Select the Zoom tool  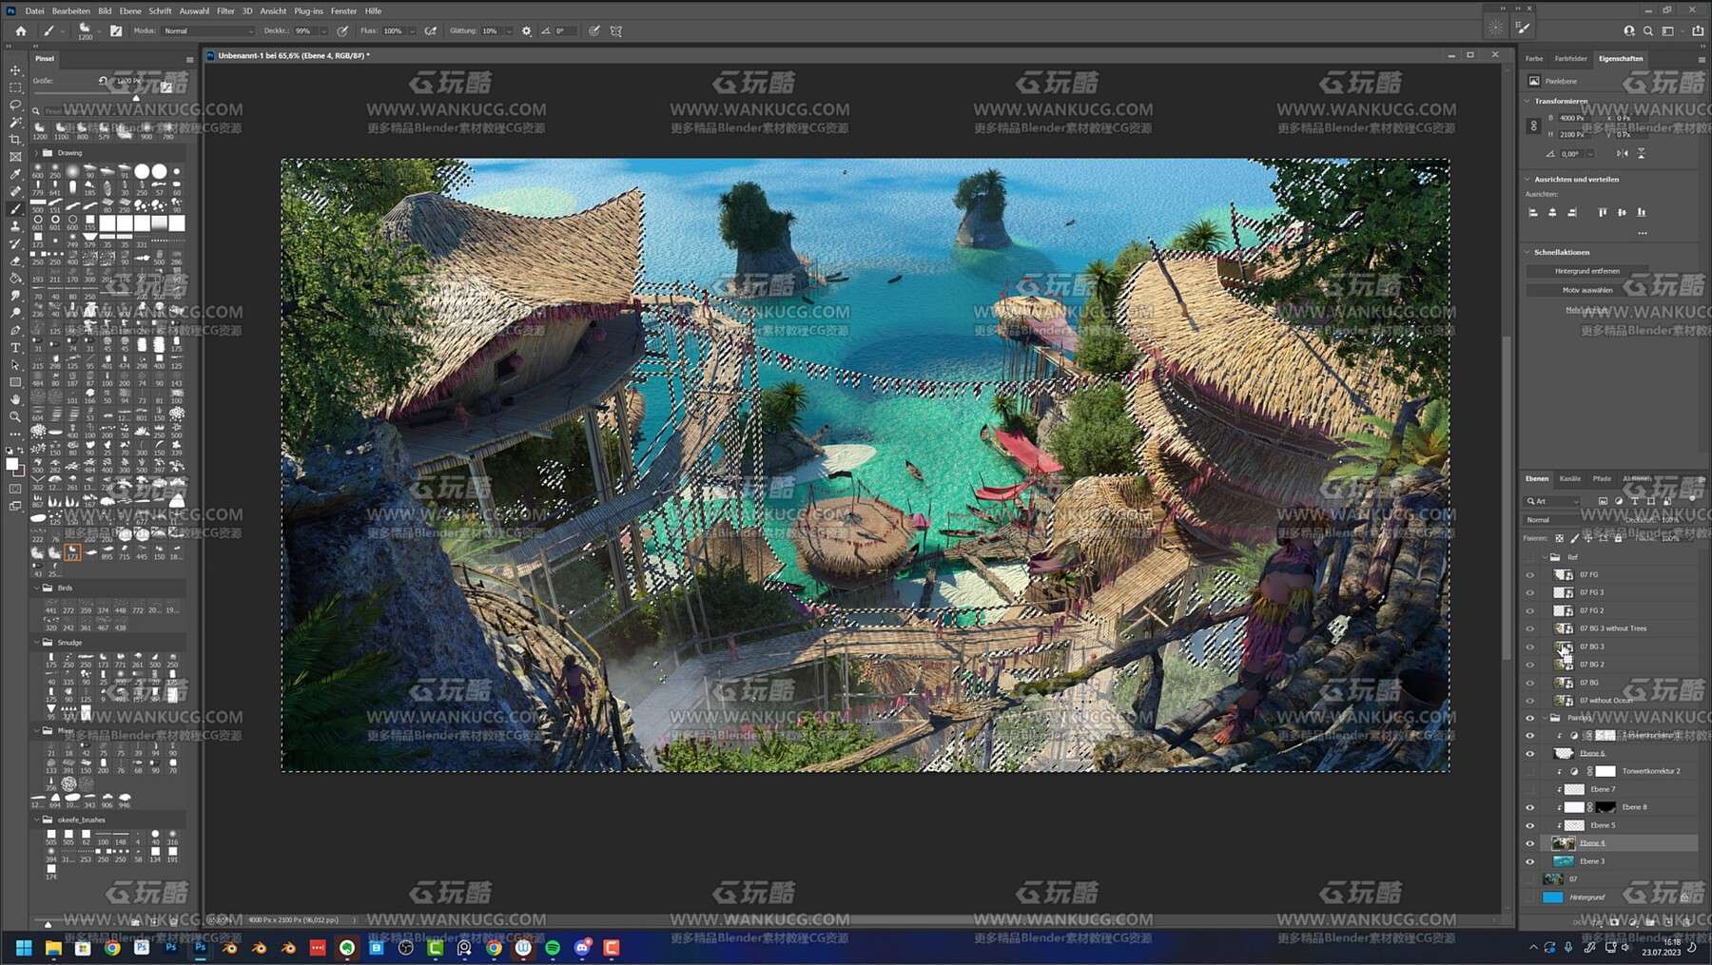(15, 416)
